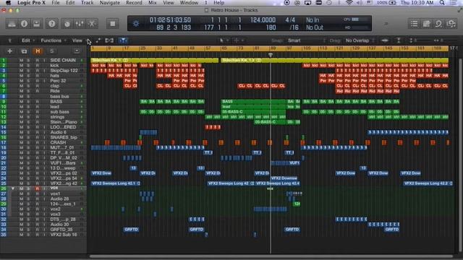Screen dimensions: 463x260
Task: Open the Window menu
Action: (x=189, y=3)
